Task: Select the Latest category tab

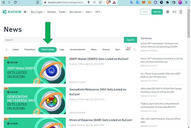Action: [16, 50]
